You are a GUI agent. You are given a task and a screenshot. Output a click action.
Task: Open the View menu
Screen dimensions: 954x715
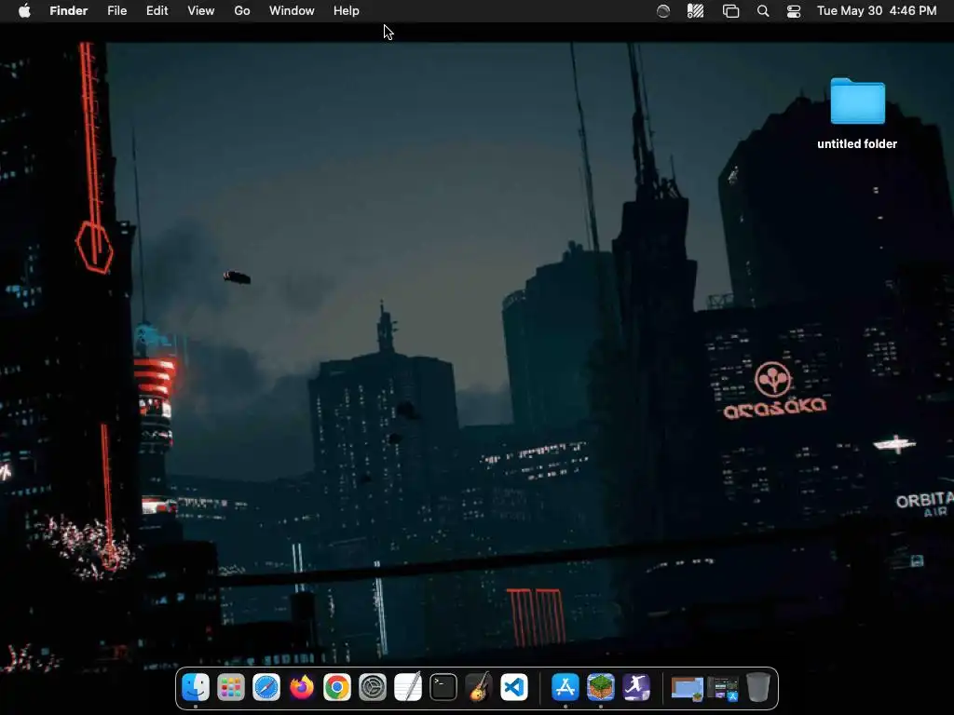pos(201,11)
